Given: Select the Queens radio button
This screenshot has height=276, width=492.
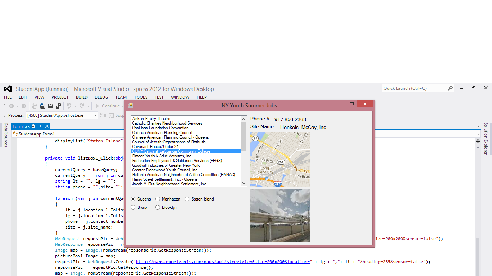Looking at the screenshot, I should pos(133,199).
